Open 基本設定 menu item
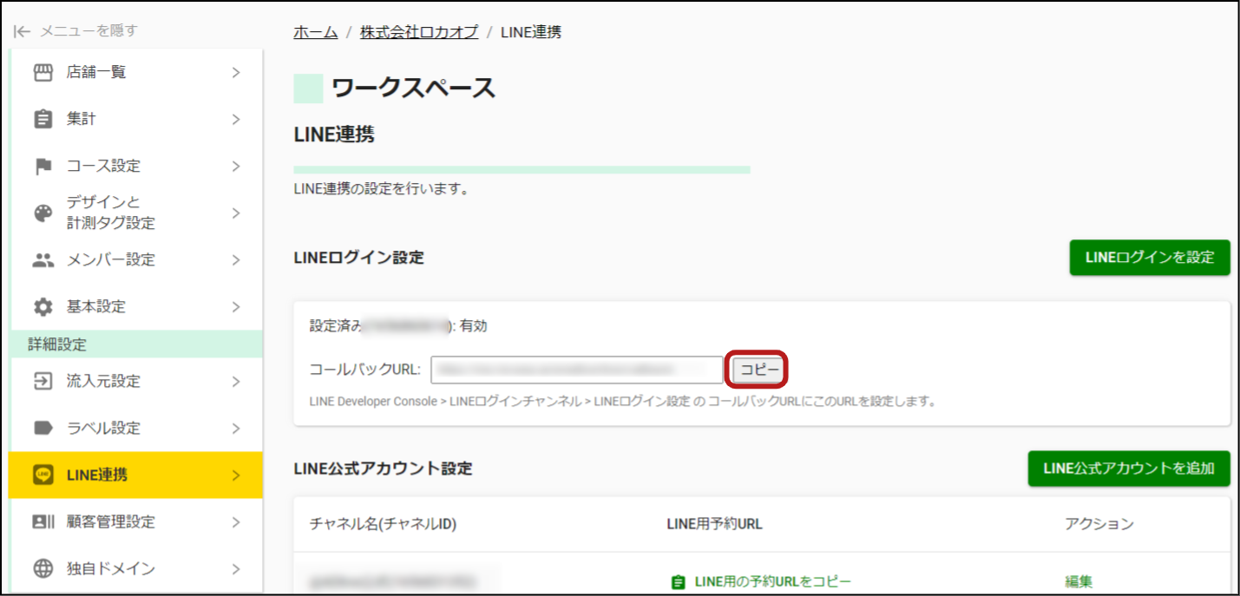 (x=135, y=307)
